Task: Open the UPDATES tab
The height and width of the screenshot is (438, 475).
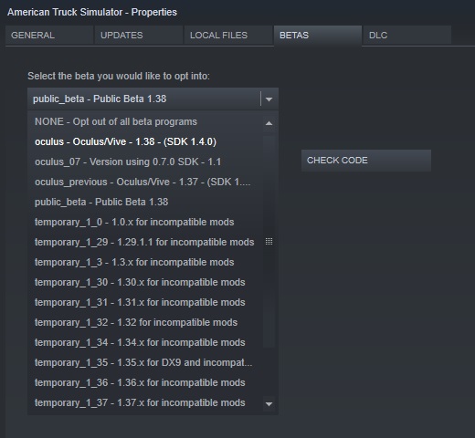Action: click(139, 36)
